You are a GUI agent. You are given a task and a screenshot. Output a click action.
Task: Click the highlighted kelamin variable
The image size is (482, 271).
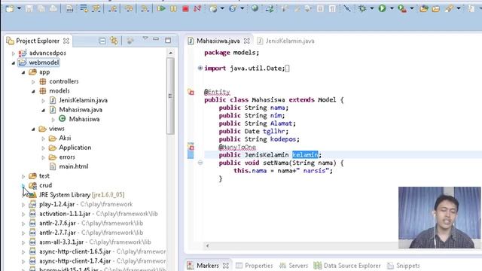[x=305, y=155]
